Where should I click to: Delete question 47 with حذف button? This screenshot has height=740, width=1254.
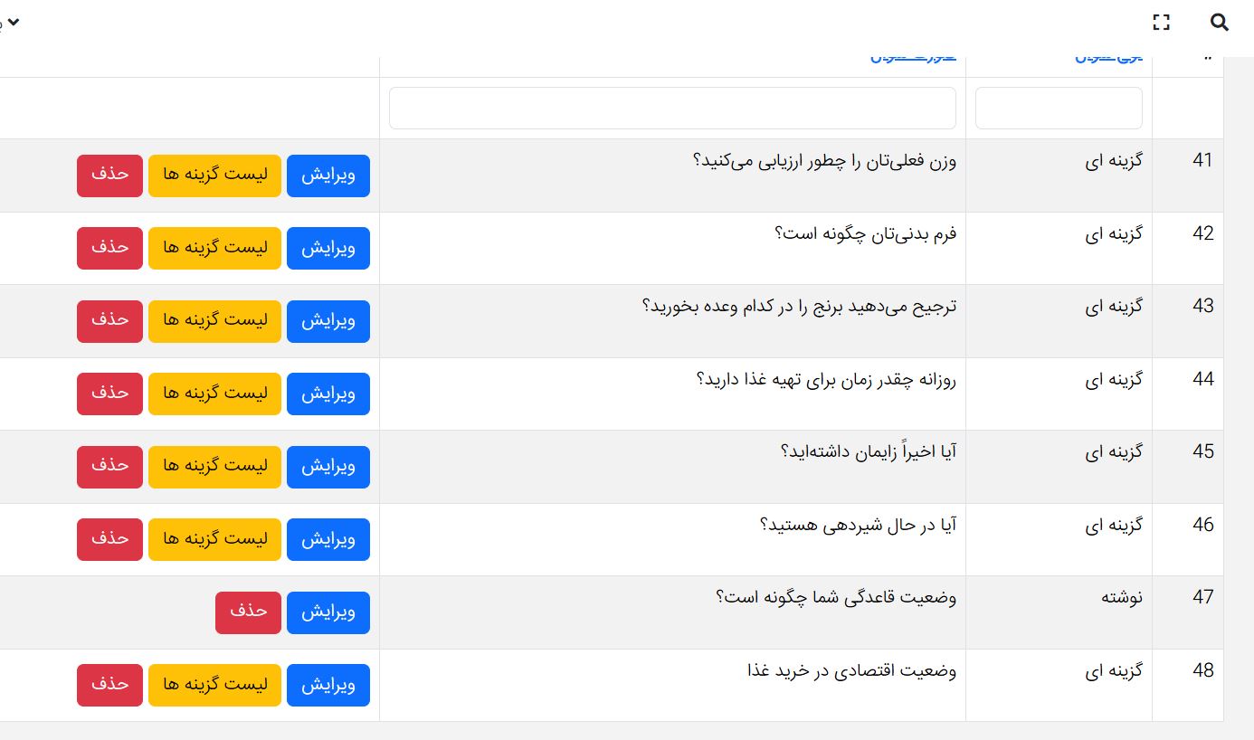[x=248, y=612]
